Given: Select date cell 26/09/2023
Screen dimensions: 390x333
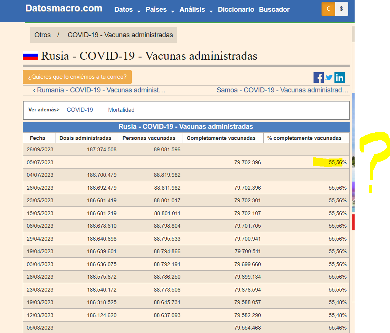Looking at the screenshot, I should point(40,149).
